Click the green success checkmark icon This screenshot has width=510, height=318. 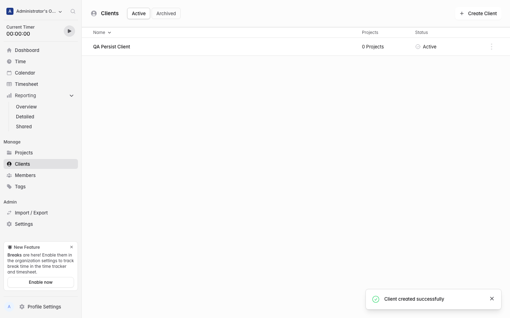click(x=376, y=299)
